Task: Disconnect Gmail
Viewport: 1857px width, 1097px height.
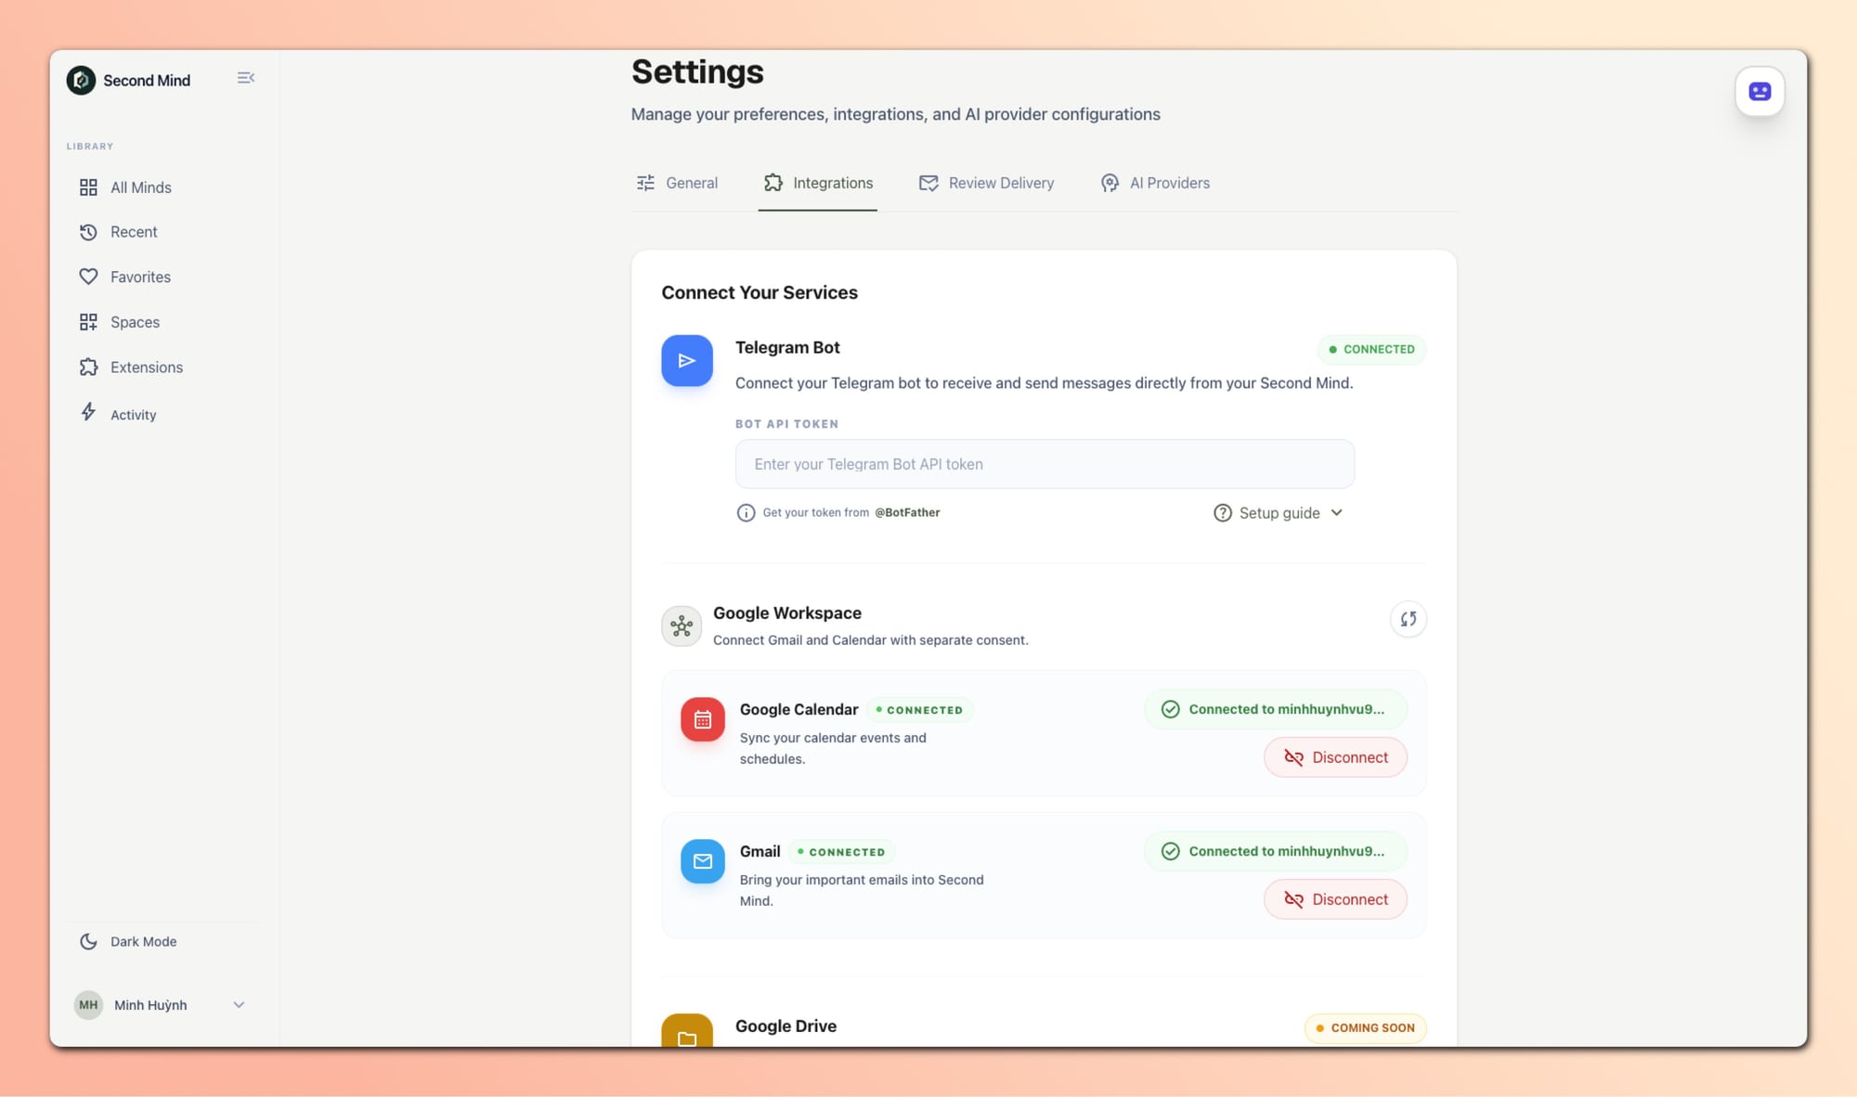Action: click(1335, 899)
